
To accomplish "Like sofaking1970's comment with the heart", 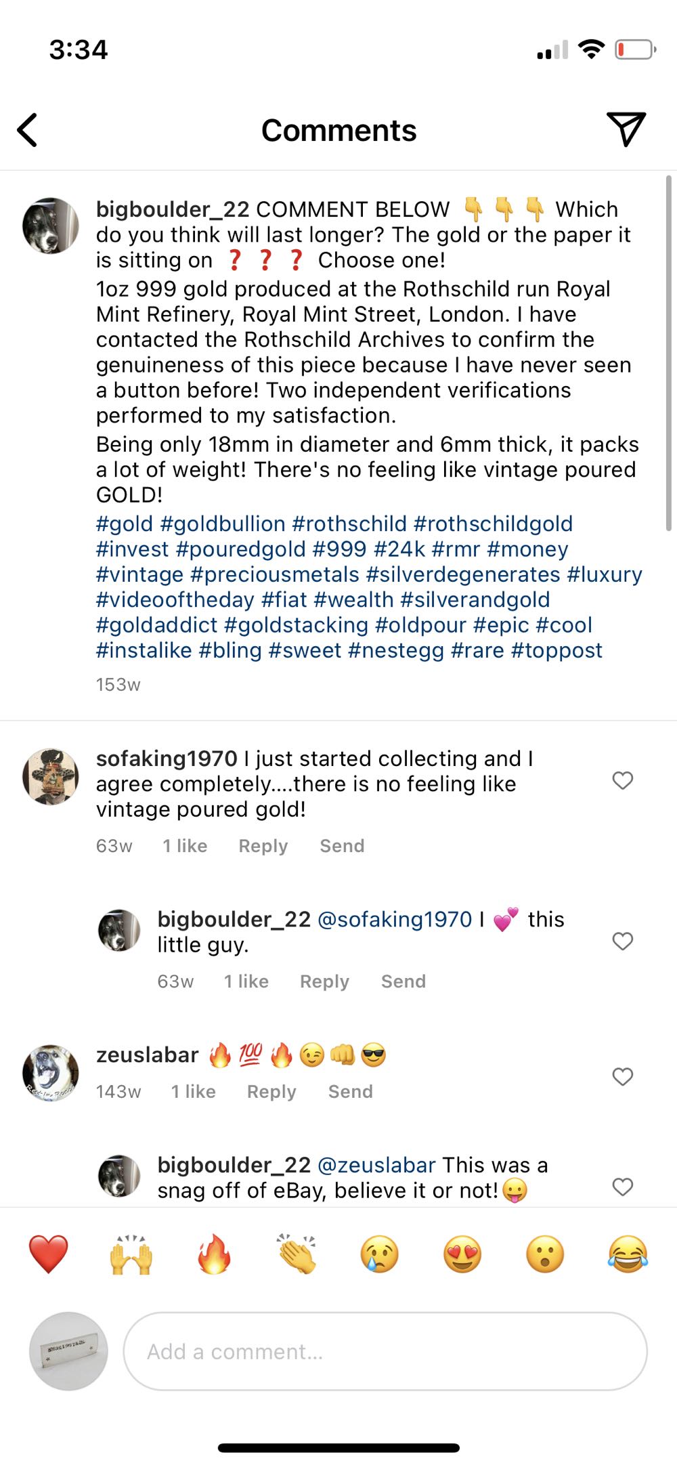I will (x=622, y=781).
